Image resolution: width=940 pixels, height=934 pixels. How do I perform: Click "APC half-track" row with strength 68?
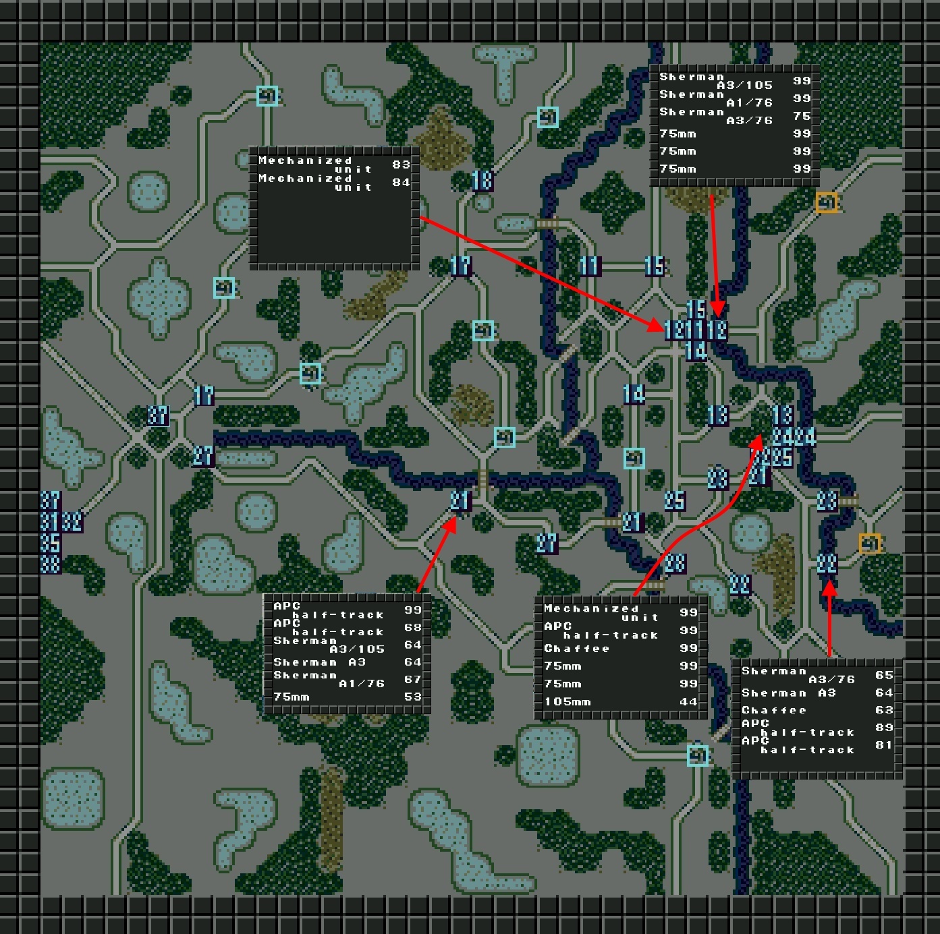coord(348,628)
